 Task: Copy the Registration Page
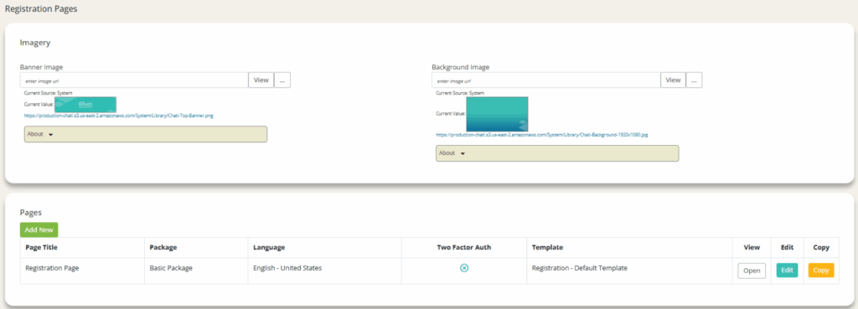click(821, 270)
